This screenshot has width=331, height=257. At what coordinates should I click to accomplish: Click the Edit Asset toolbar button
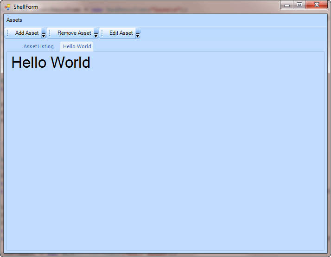[x=121, y=33]
